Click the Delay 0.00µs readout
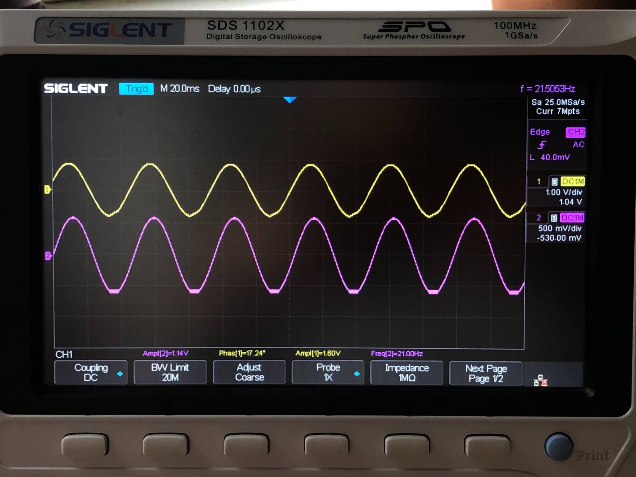636x477 pixels. 234,89
